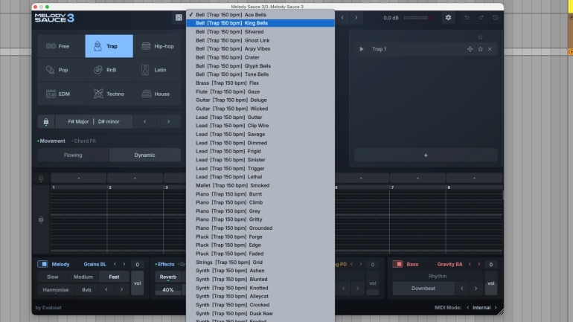Remove Trap 1 with the X icon
The image size is (573, 322).
[490, 49]
